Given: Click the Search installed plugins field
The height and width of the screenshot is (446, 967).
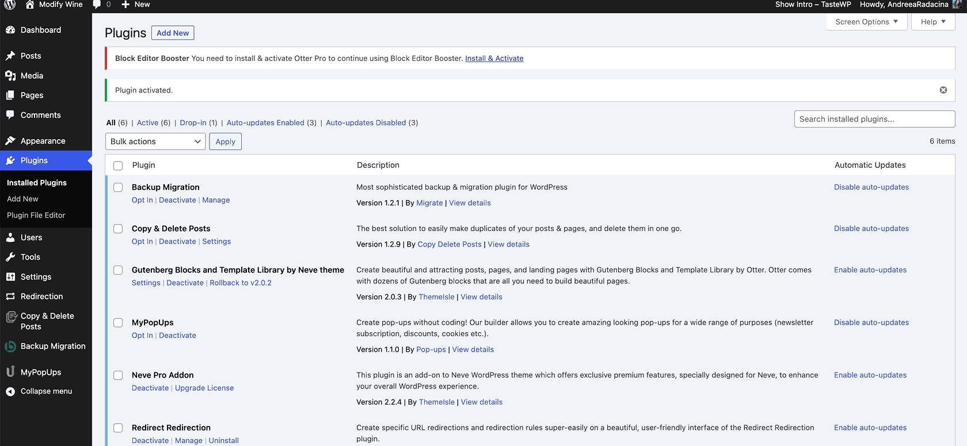Looking at the screenshot, I should pos(875,119).
